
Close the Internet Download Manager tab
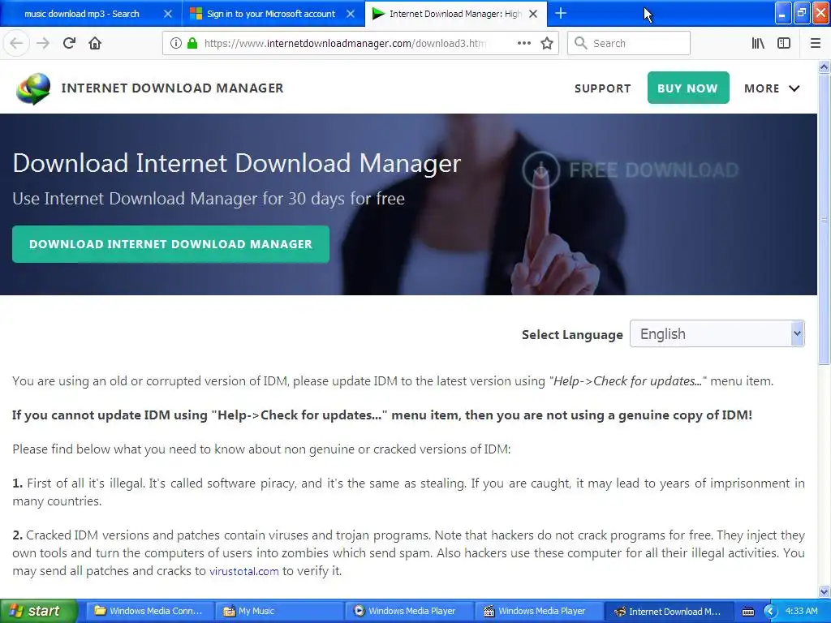pyautogui.click(x=533, y=14)
